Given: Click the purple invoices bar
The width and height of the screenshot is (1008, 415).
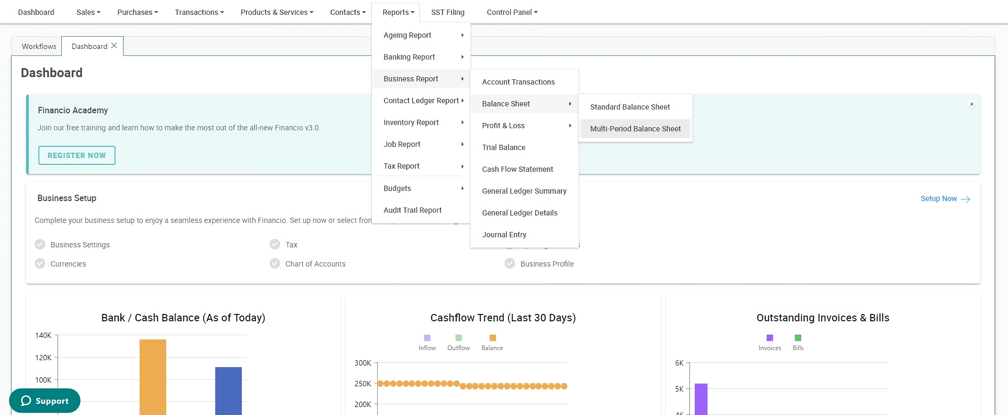Looking at the screenshot, I should coord(701,399).
